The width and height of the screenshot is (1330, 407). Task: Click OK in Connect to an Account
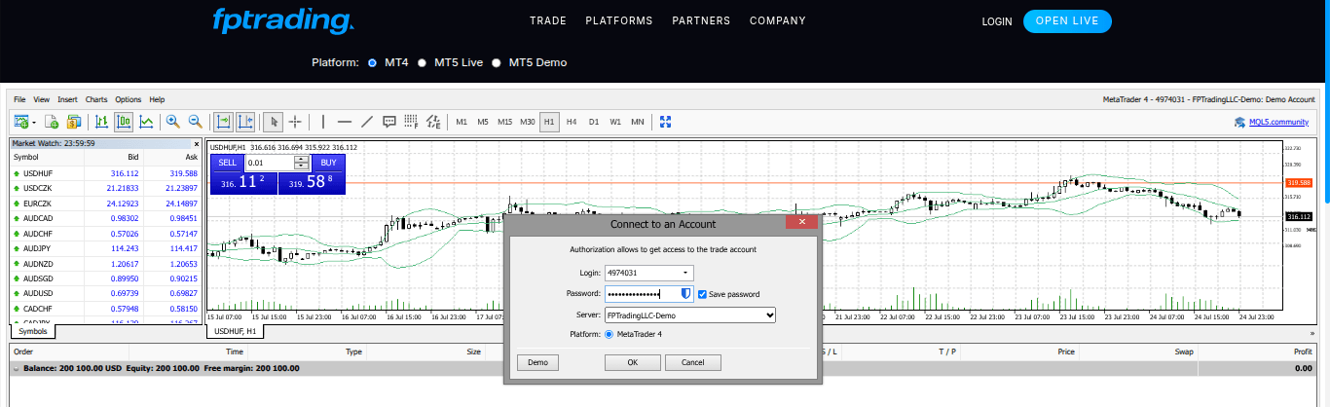632,362
